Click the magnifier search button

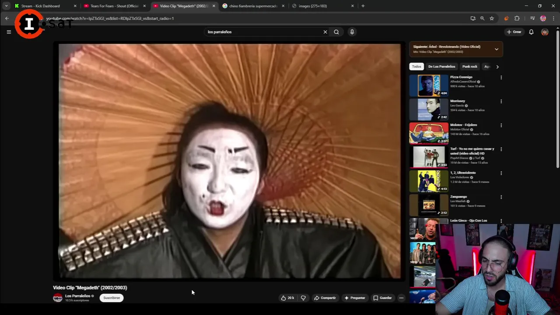click(x=336, y=32)
